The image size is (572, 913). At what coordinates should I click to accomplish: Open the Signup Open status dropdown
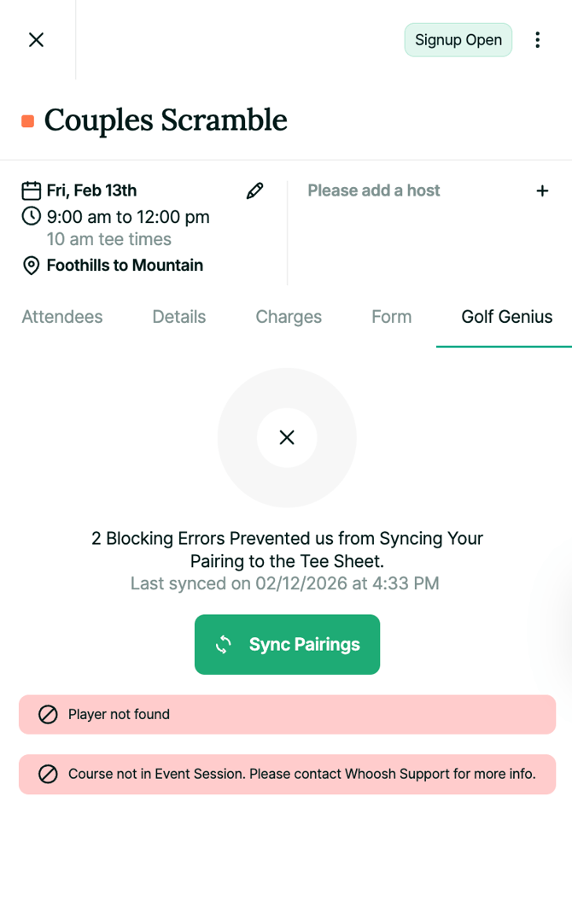(x=458, y=39)
